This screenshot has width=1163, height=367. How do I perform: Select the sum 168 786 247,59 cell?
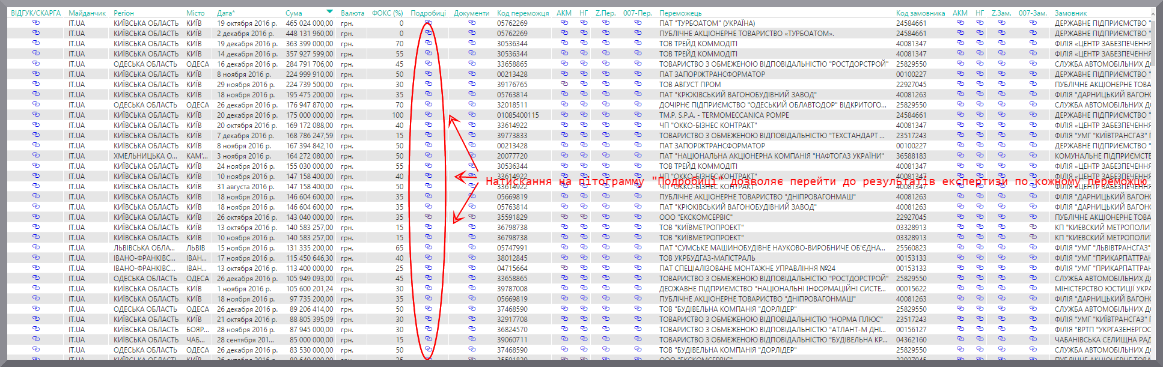[x=309, y=135]
